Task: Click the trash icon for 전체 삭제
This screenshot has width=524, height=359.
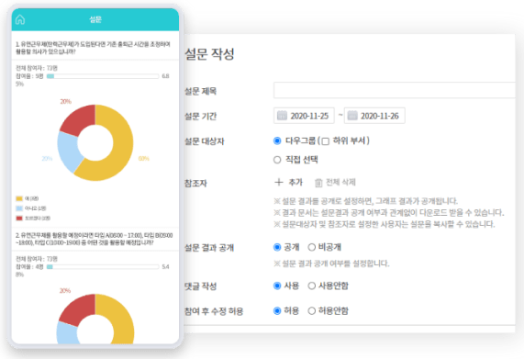Action: [x=318, y=183]
